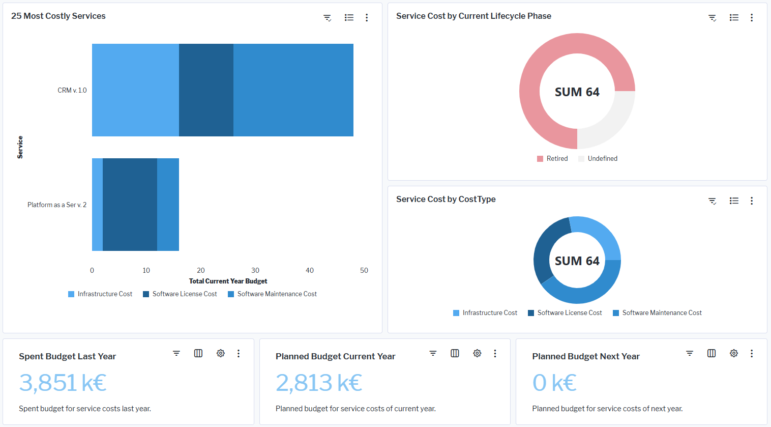The width and height of the screenshot is (771, 427).
Task: Open more options in Planned Budget Current Year
Action: [x=495, y=353]
